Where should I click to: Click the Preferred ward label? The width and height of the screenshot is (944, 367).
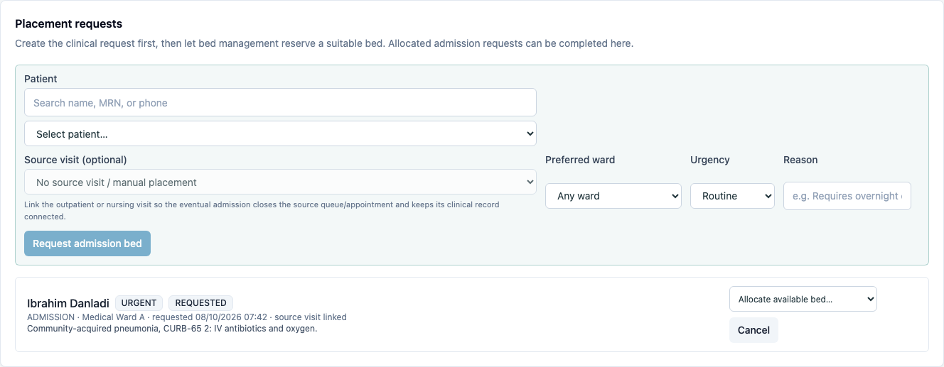click(580, 160)
